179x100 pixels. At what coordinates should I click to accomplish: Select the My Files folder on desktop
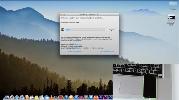coord(173,6)
